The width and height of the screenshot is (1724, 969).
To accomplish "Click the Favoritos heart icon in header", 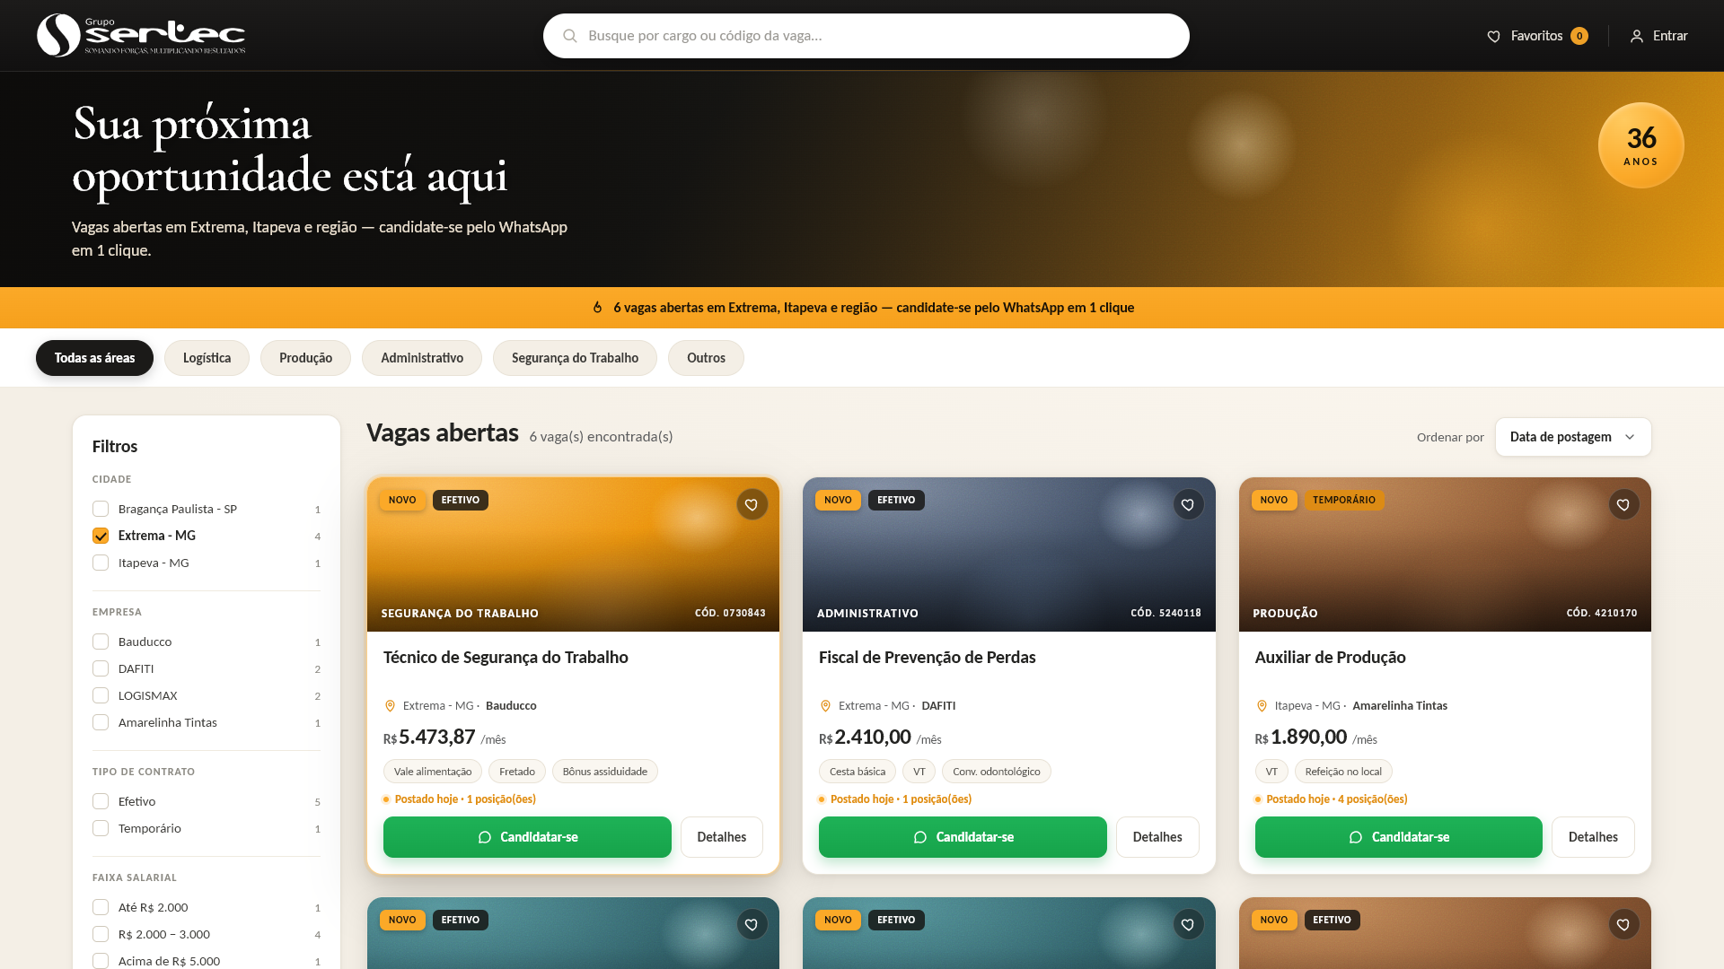I will tap(1494, 36).
